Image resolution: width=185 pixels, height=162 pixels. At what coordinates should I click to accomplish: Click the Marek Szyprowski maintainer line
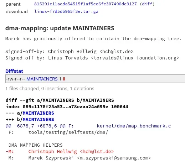(x=79, y=158)
